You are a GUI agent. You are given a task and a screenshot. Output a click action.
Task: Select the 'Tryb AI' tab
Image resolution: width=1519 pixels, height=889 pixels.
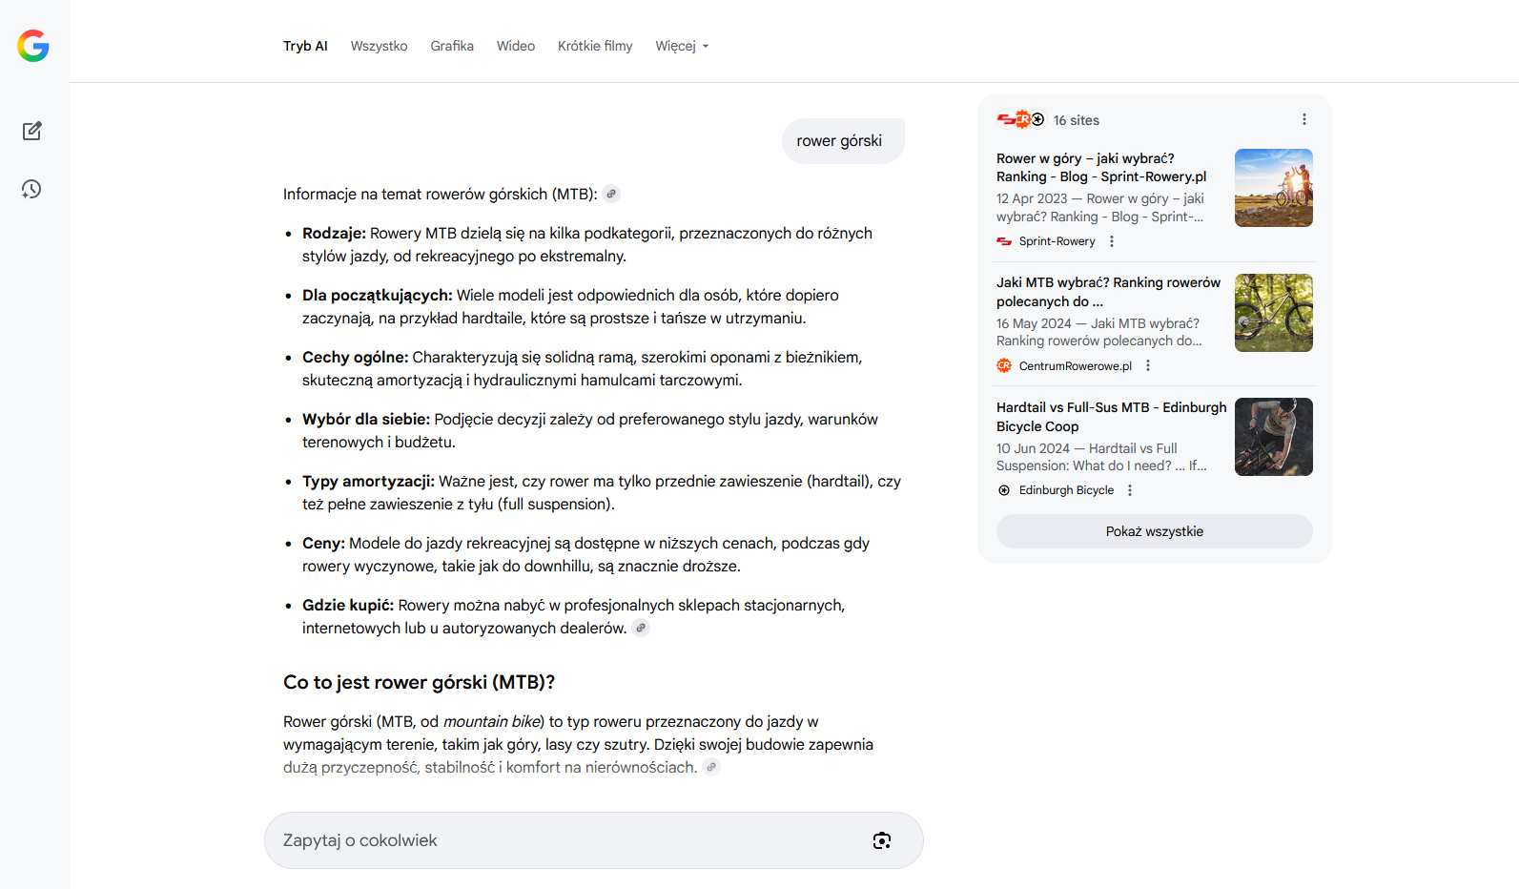305,46
